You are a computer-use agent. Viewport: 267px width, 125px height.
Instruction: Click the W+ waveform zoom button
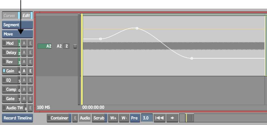tap(113, 118)
